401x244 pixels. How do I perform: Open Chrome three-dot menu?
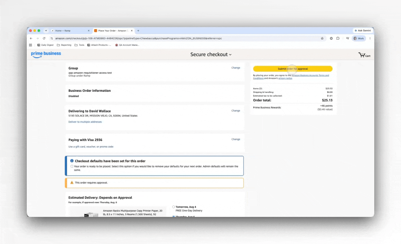click(x=370, y=38)
